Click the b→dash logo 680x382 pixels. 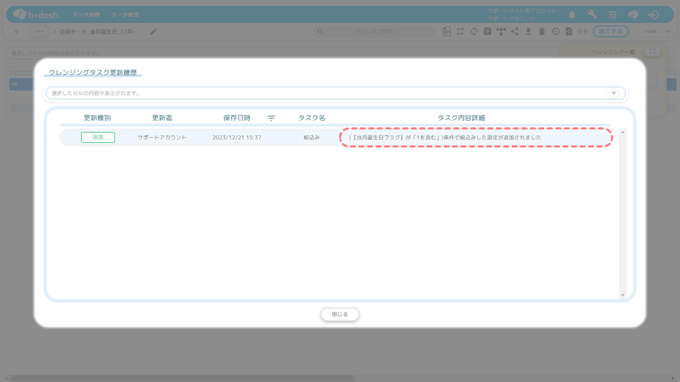[x=36, y=15]
